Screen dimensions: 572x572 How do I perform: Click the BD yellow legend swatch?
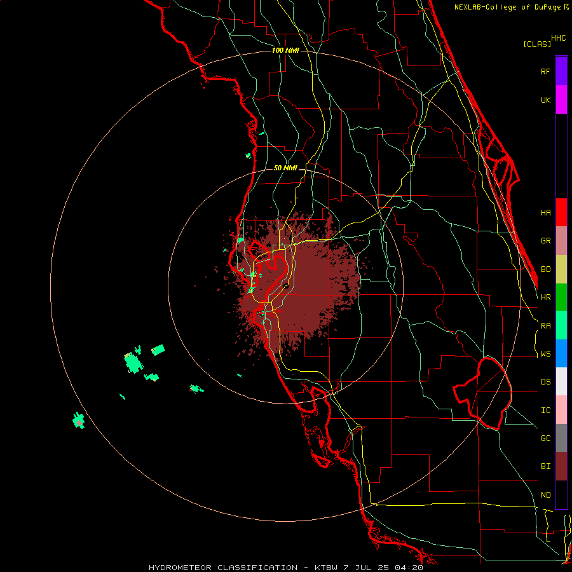(561, 269)
